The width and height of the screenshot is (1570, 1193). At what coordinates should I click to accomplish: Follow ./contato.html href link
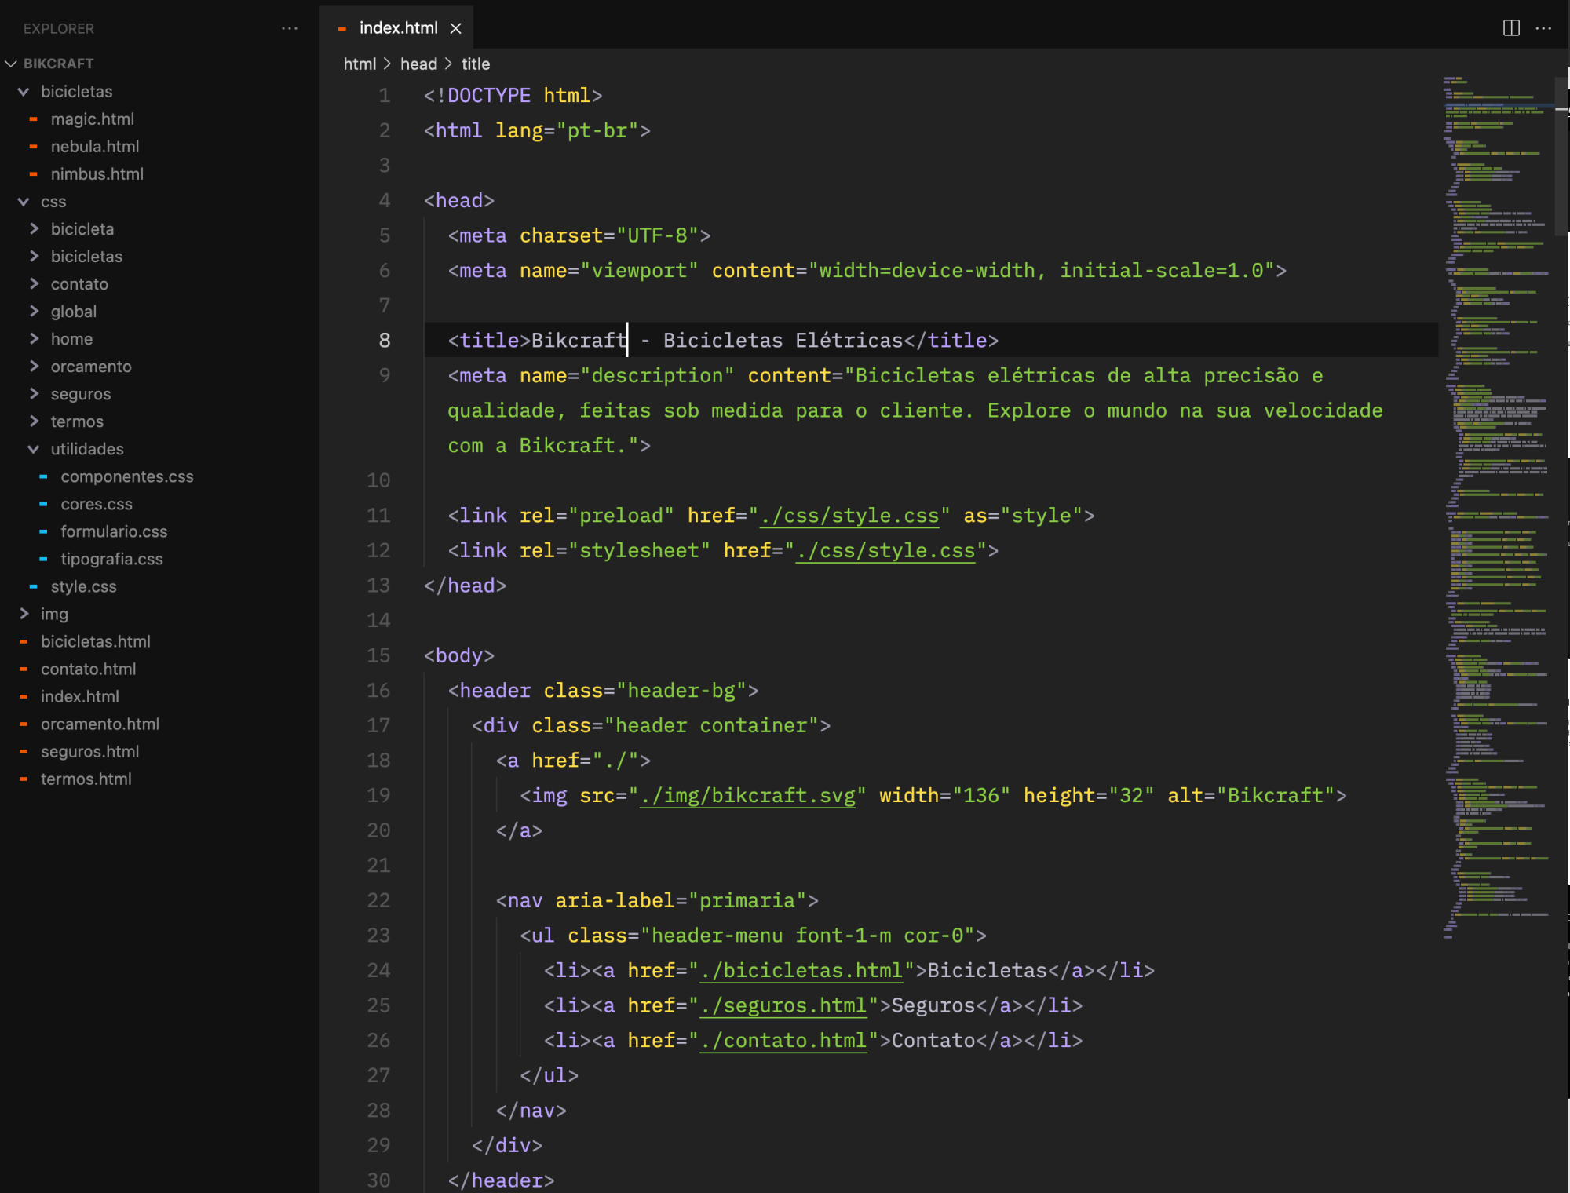pos(783,1041)
